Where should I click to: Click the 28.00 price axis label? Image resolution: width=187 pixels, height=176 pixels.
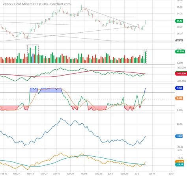(180, 33)
